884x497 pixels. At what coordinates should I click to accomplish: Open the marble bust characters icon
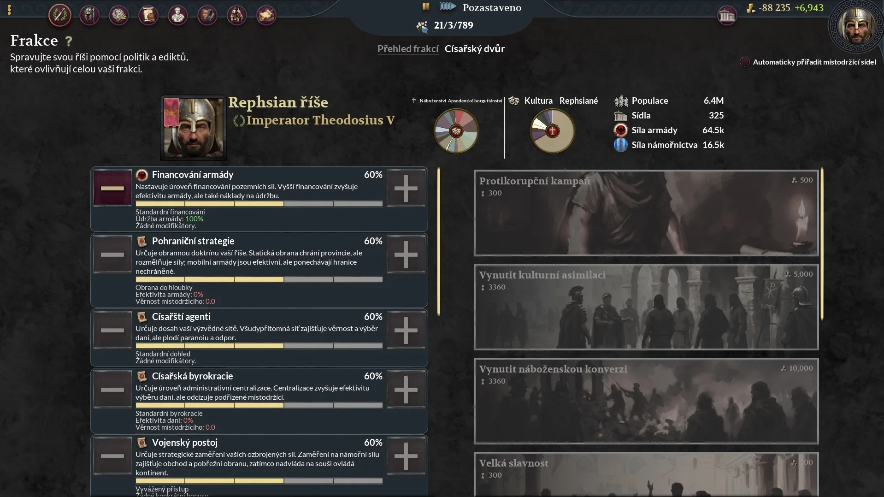(x=178, y=15)
